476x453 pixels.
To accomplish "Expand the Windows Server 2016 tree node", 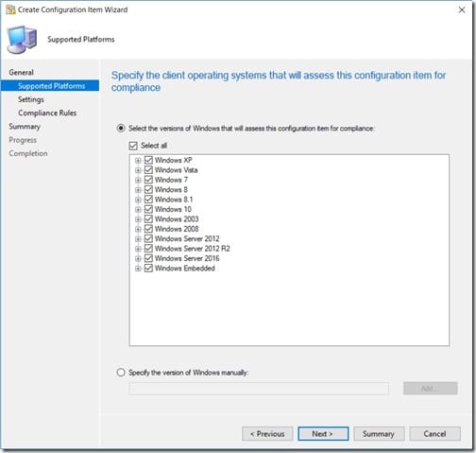I will coord(138,259).
